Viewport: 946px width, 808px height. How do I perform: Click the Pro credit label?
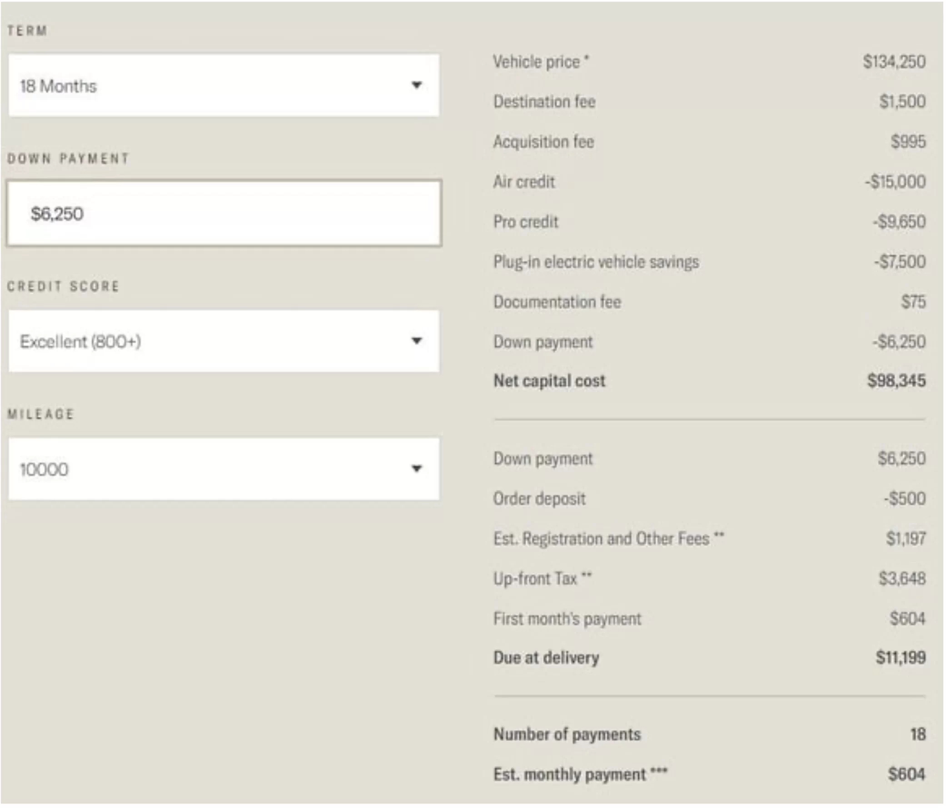(526, 222)
